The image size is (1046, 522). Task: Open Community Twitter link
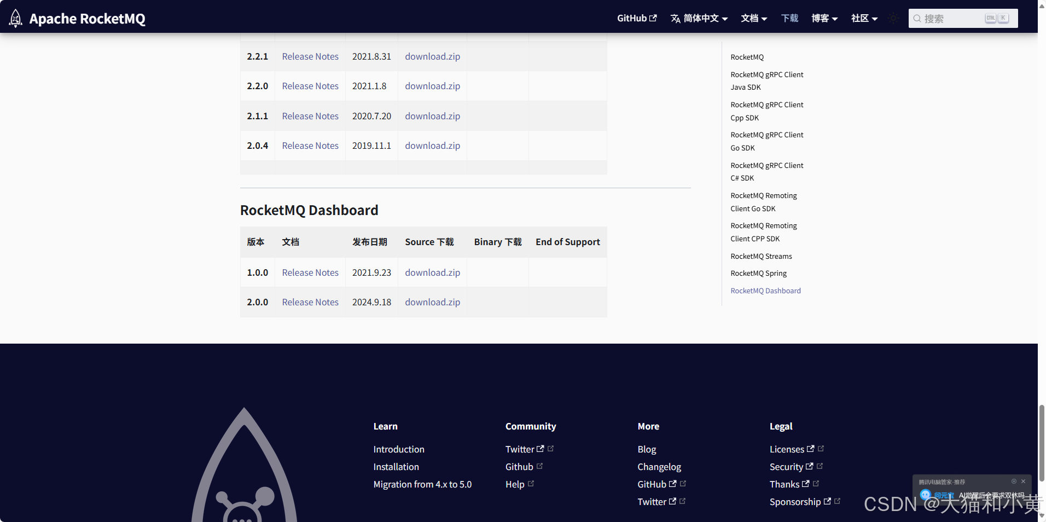pyautogui.click(x=524, y=449)
